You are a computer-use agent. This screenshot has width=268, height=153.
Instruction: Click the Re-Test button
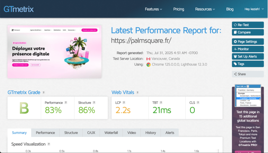(x=248, y=25)
